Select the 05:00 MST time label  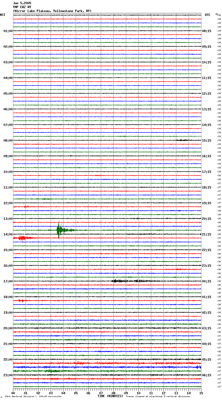(x=8, y=94)
